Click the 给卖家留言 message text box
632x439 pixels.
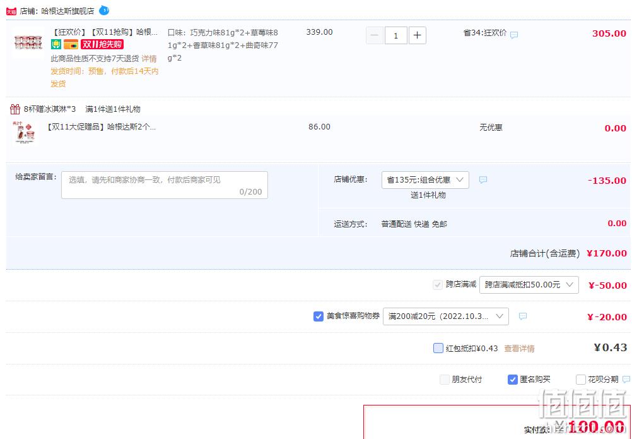[165, 185]
